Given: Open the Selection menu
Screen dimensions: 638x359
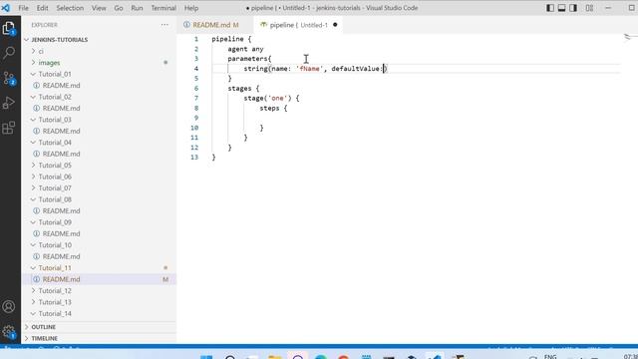Looking at the screenshot, I should [x=70, y=8].
